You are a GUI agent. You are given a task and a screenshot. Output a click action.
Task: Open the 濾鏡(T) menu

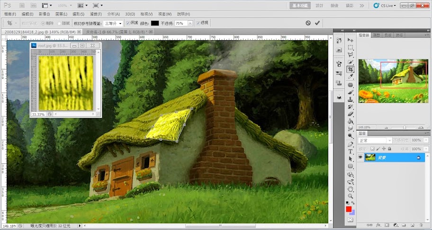(96, 14)
